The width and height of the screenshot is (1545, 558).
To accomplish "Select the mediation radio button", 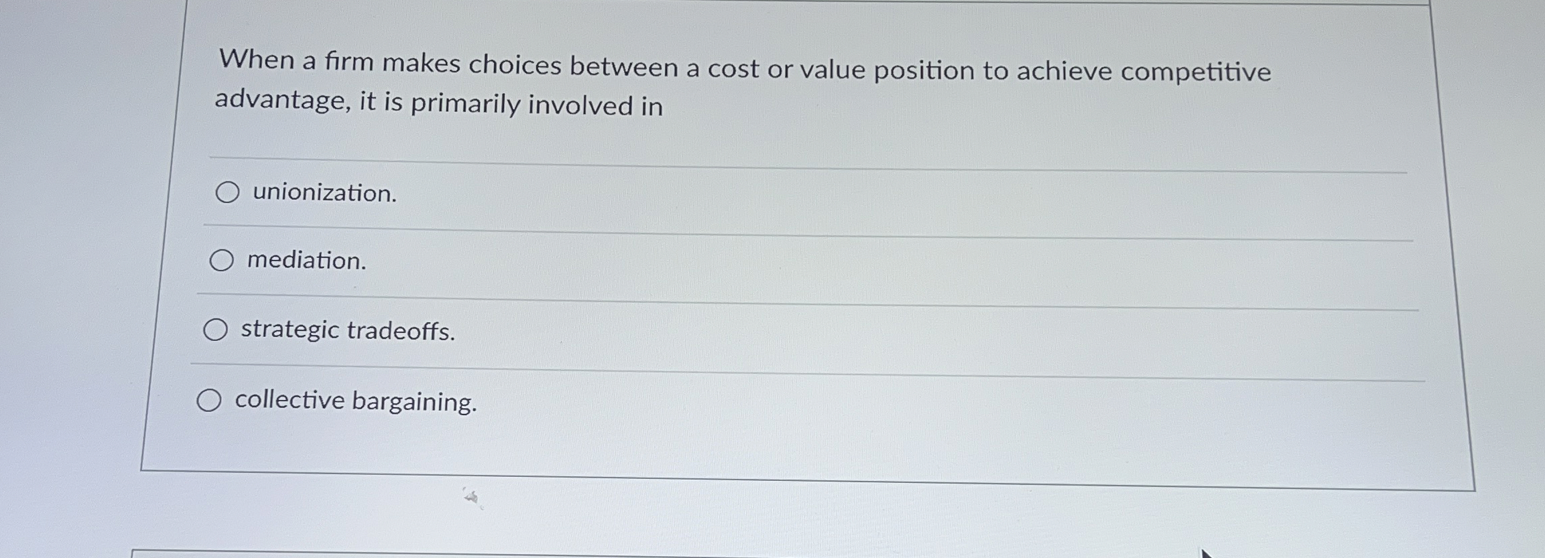I will coord(222,261).
